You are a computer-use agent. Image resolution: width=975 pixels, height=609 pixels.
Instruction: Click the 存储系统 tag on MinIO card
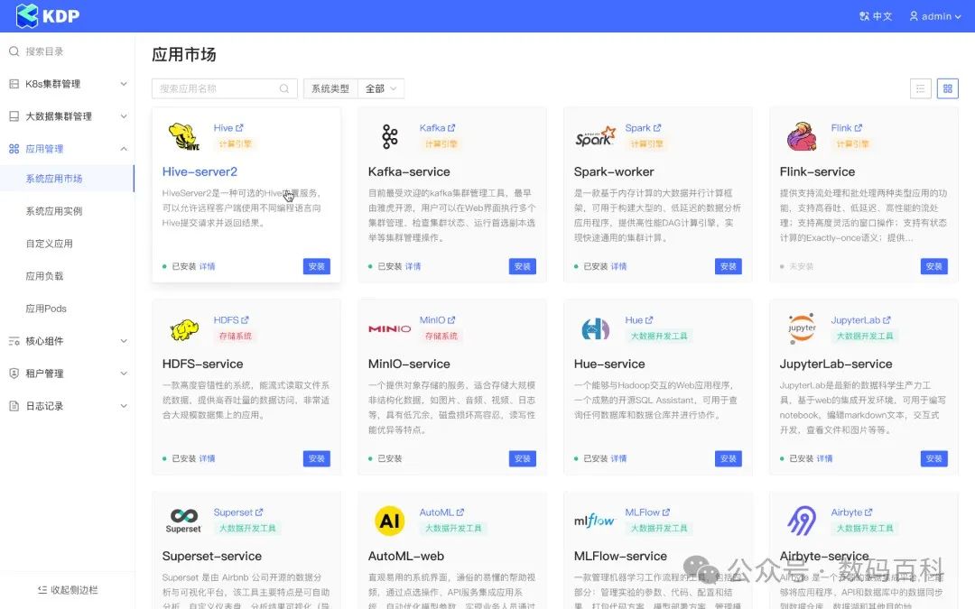[x=441, y=337]
